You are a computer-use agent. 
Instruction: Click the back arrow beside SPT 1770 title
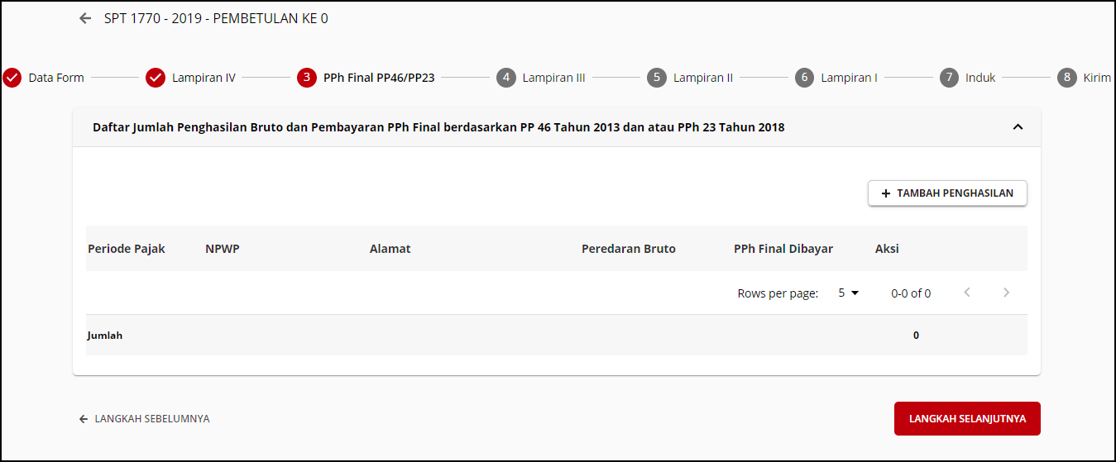pyautogui.click(x=85, y=18)
